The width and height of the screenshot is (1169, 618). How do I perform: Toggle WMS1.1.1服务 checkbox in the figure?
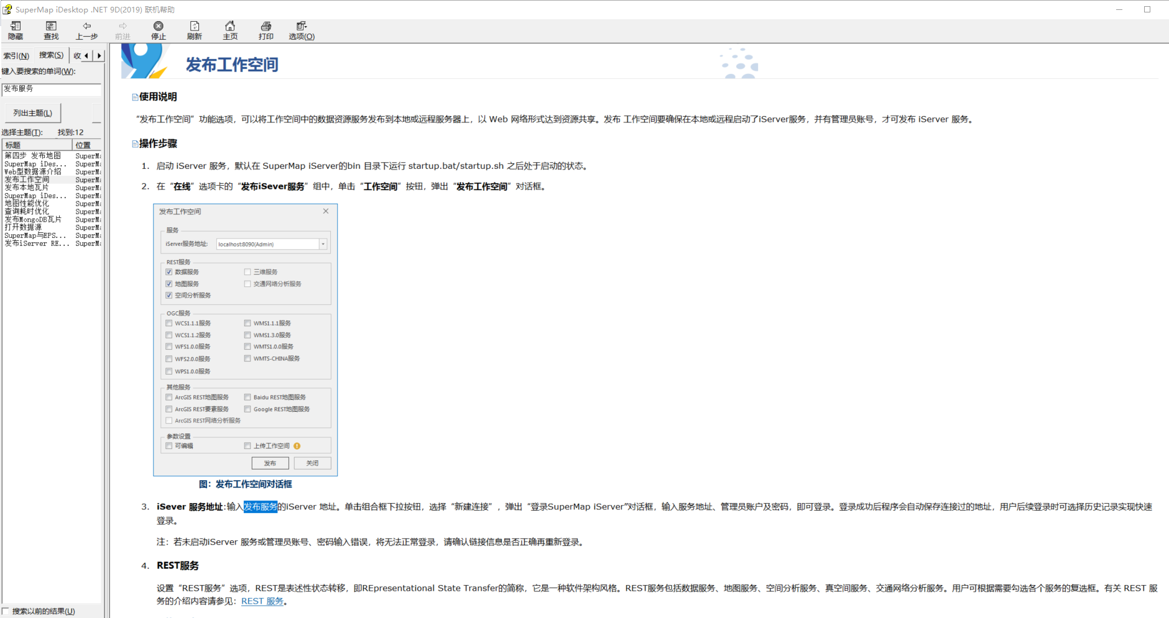[x=247, y=323]
